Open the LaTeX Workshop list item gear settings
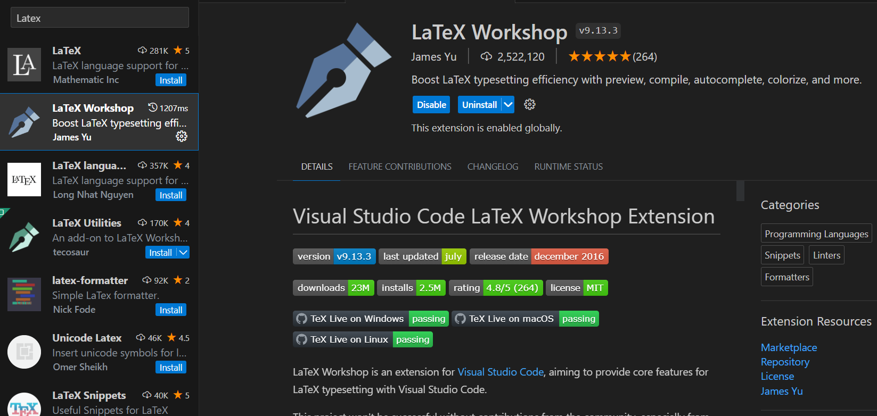This screenshot has height=416, width=877. pyautogui.click(x=182, y=137)
